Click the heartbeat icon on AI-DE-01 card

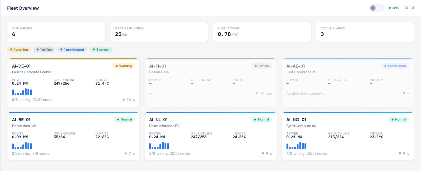point(124,100)
